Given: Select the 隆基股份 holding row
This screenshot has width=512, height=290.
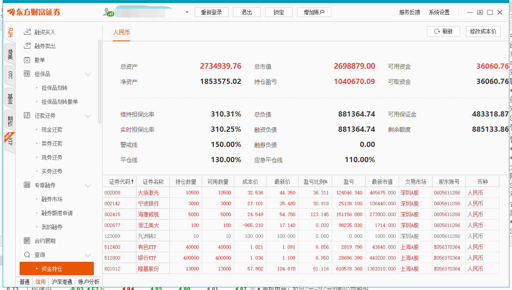Looking at the screenshot, I should pyautogui.click(x=301, y=268).
